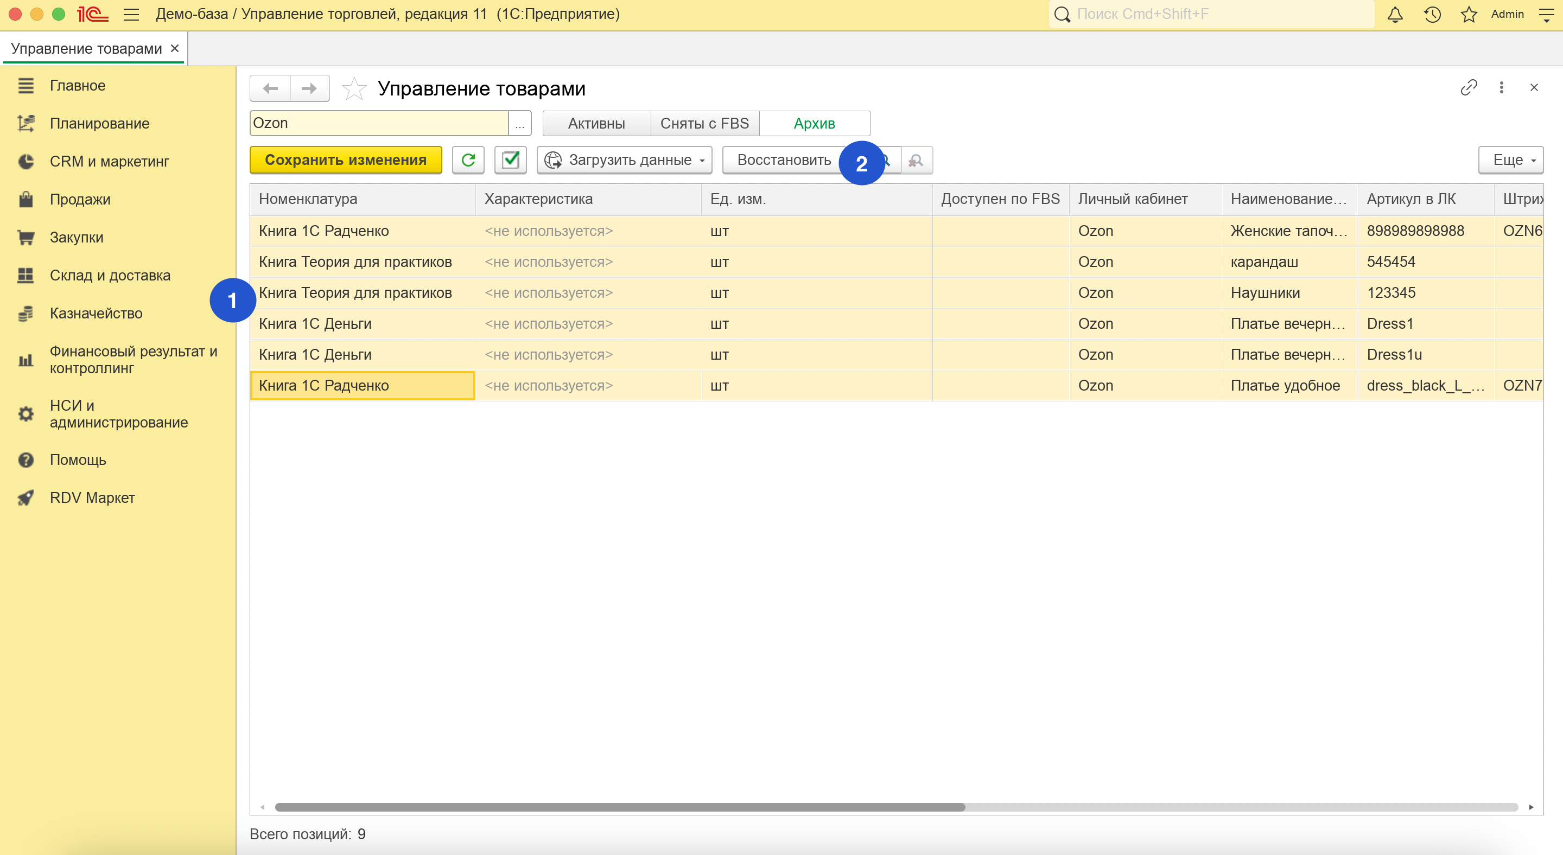The width and height of the screenshot is (1563, 855).
Task: Select the Архив tab
Action: coord(814,124)
